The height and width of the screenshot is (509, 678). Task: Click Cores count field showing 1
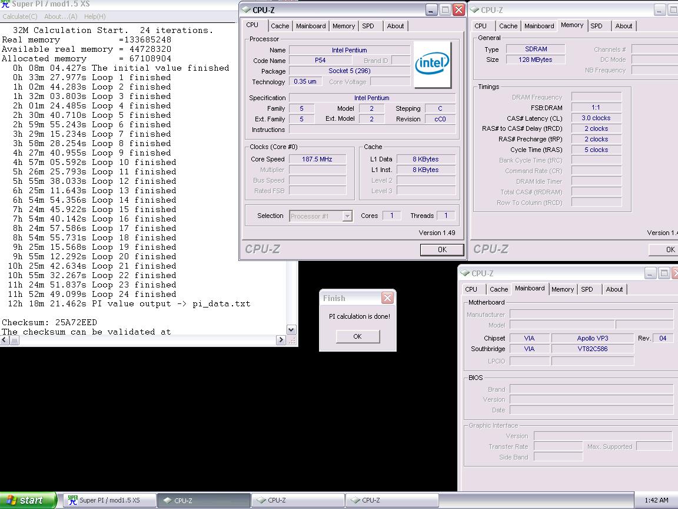click(392, 216)
